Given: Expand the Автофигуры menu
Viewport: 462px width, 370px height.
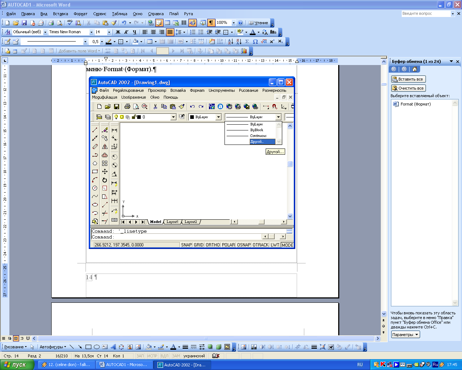Looking at the screenshot, I should click(53, 347).
